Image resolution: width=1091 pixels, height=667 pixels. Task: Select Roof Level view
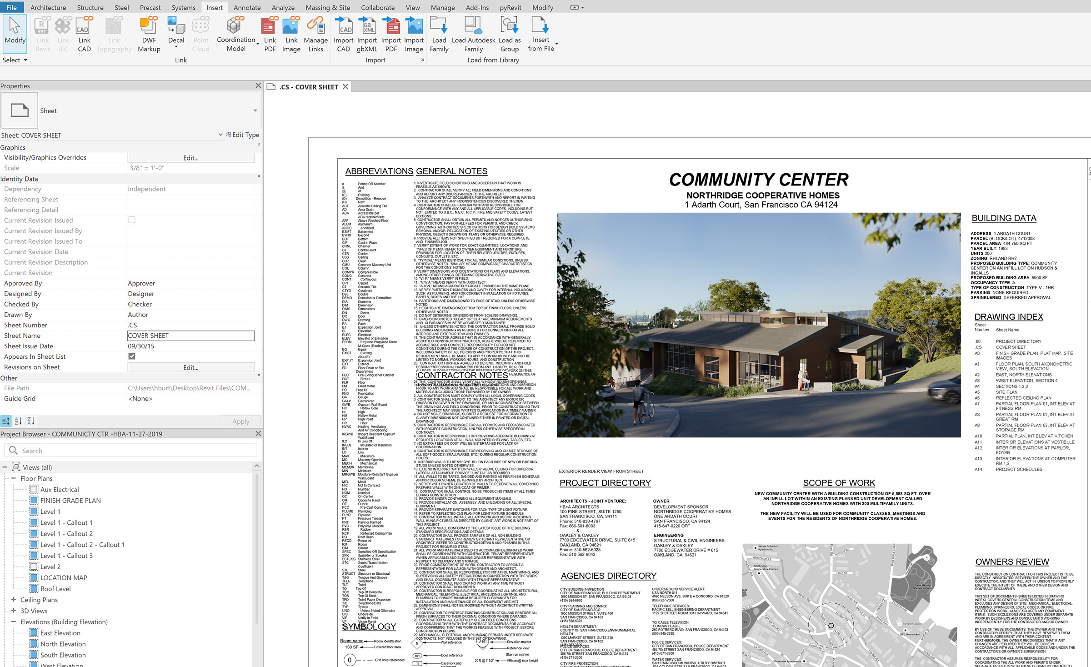pyautogui.click(x=55, y=589)
